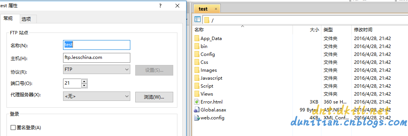The image size is (408, 136).
Task: Click the root folder icon in path bar
Action: (x=207, y=20)
